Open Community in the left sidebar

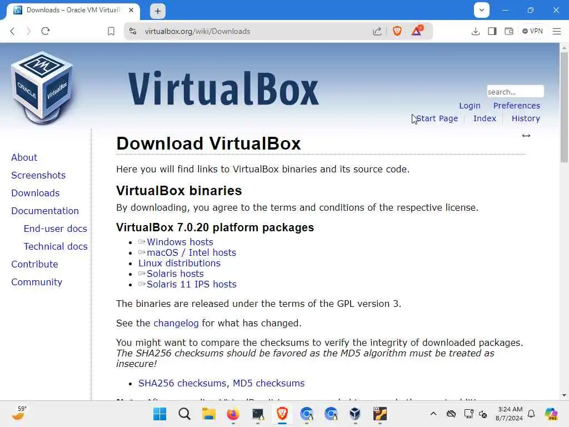point(37,282)
